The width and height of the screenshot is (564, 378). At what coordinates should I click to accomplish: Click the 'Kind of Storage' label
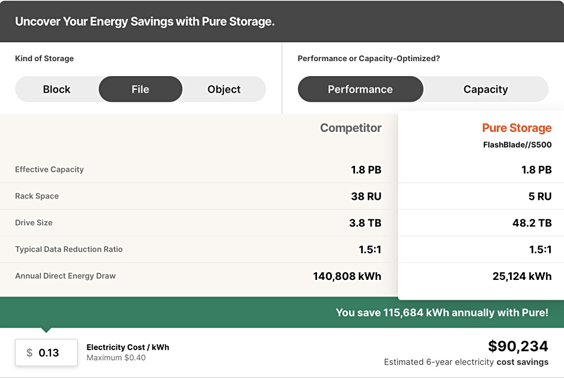click(x=45, y=58)
